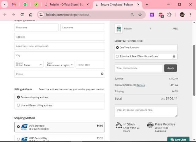Image resolution: width=196 pixels, height=142 pixels.
Task: Remove the SOCIAL10 discount
Action: (x=141, y=85)
